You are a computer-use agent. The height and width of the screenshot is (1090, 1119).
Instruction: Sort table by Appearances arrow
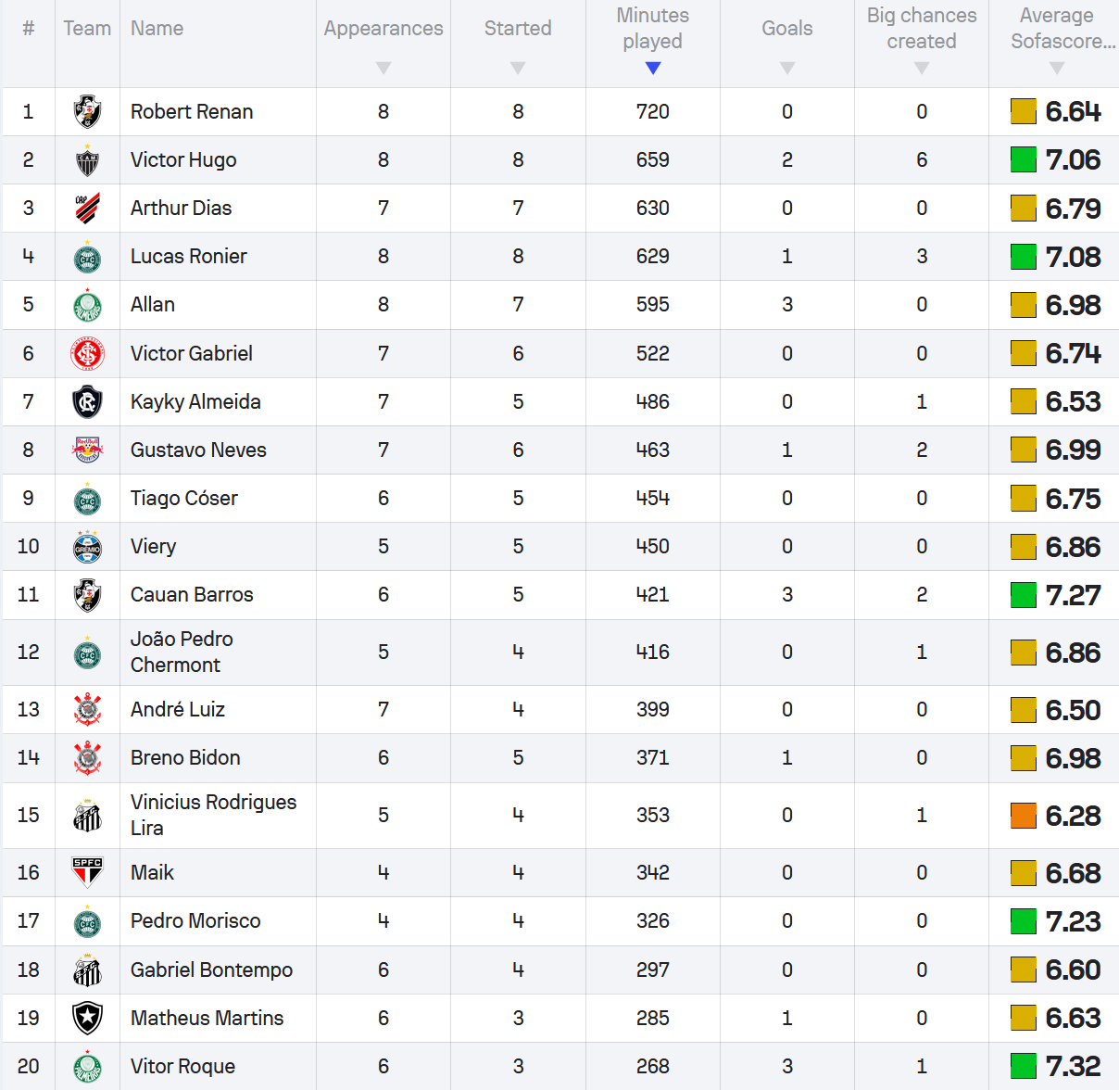coord(383,68)
